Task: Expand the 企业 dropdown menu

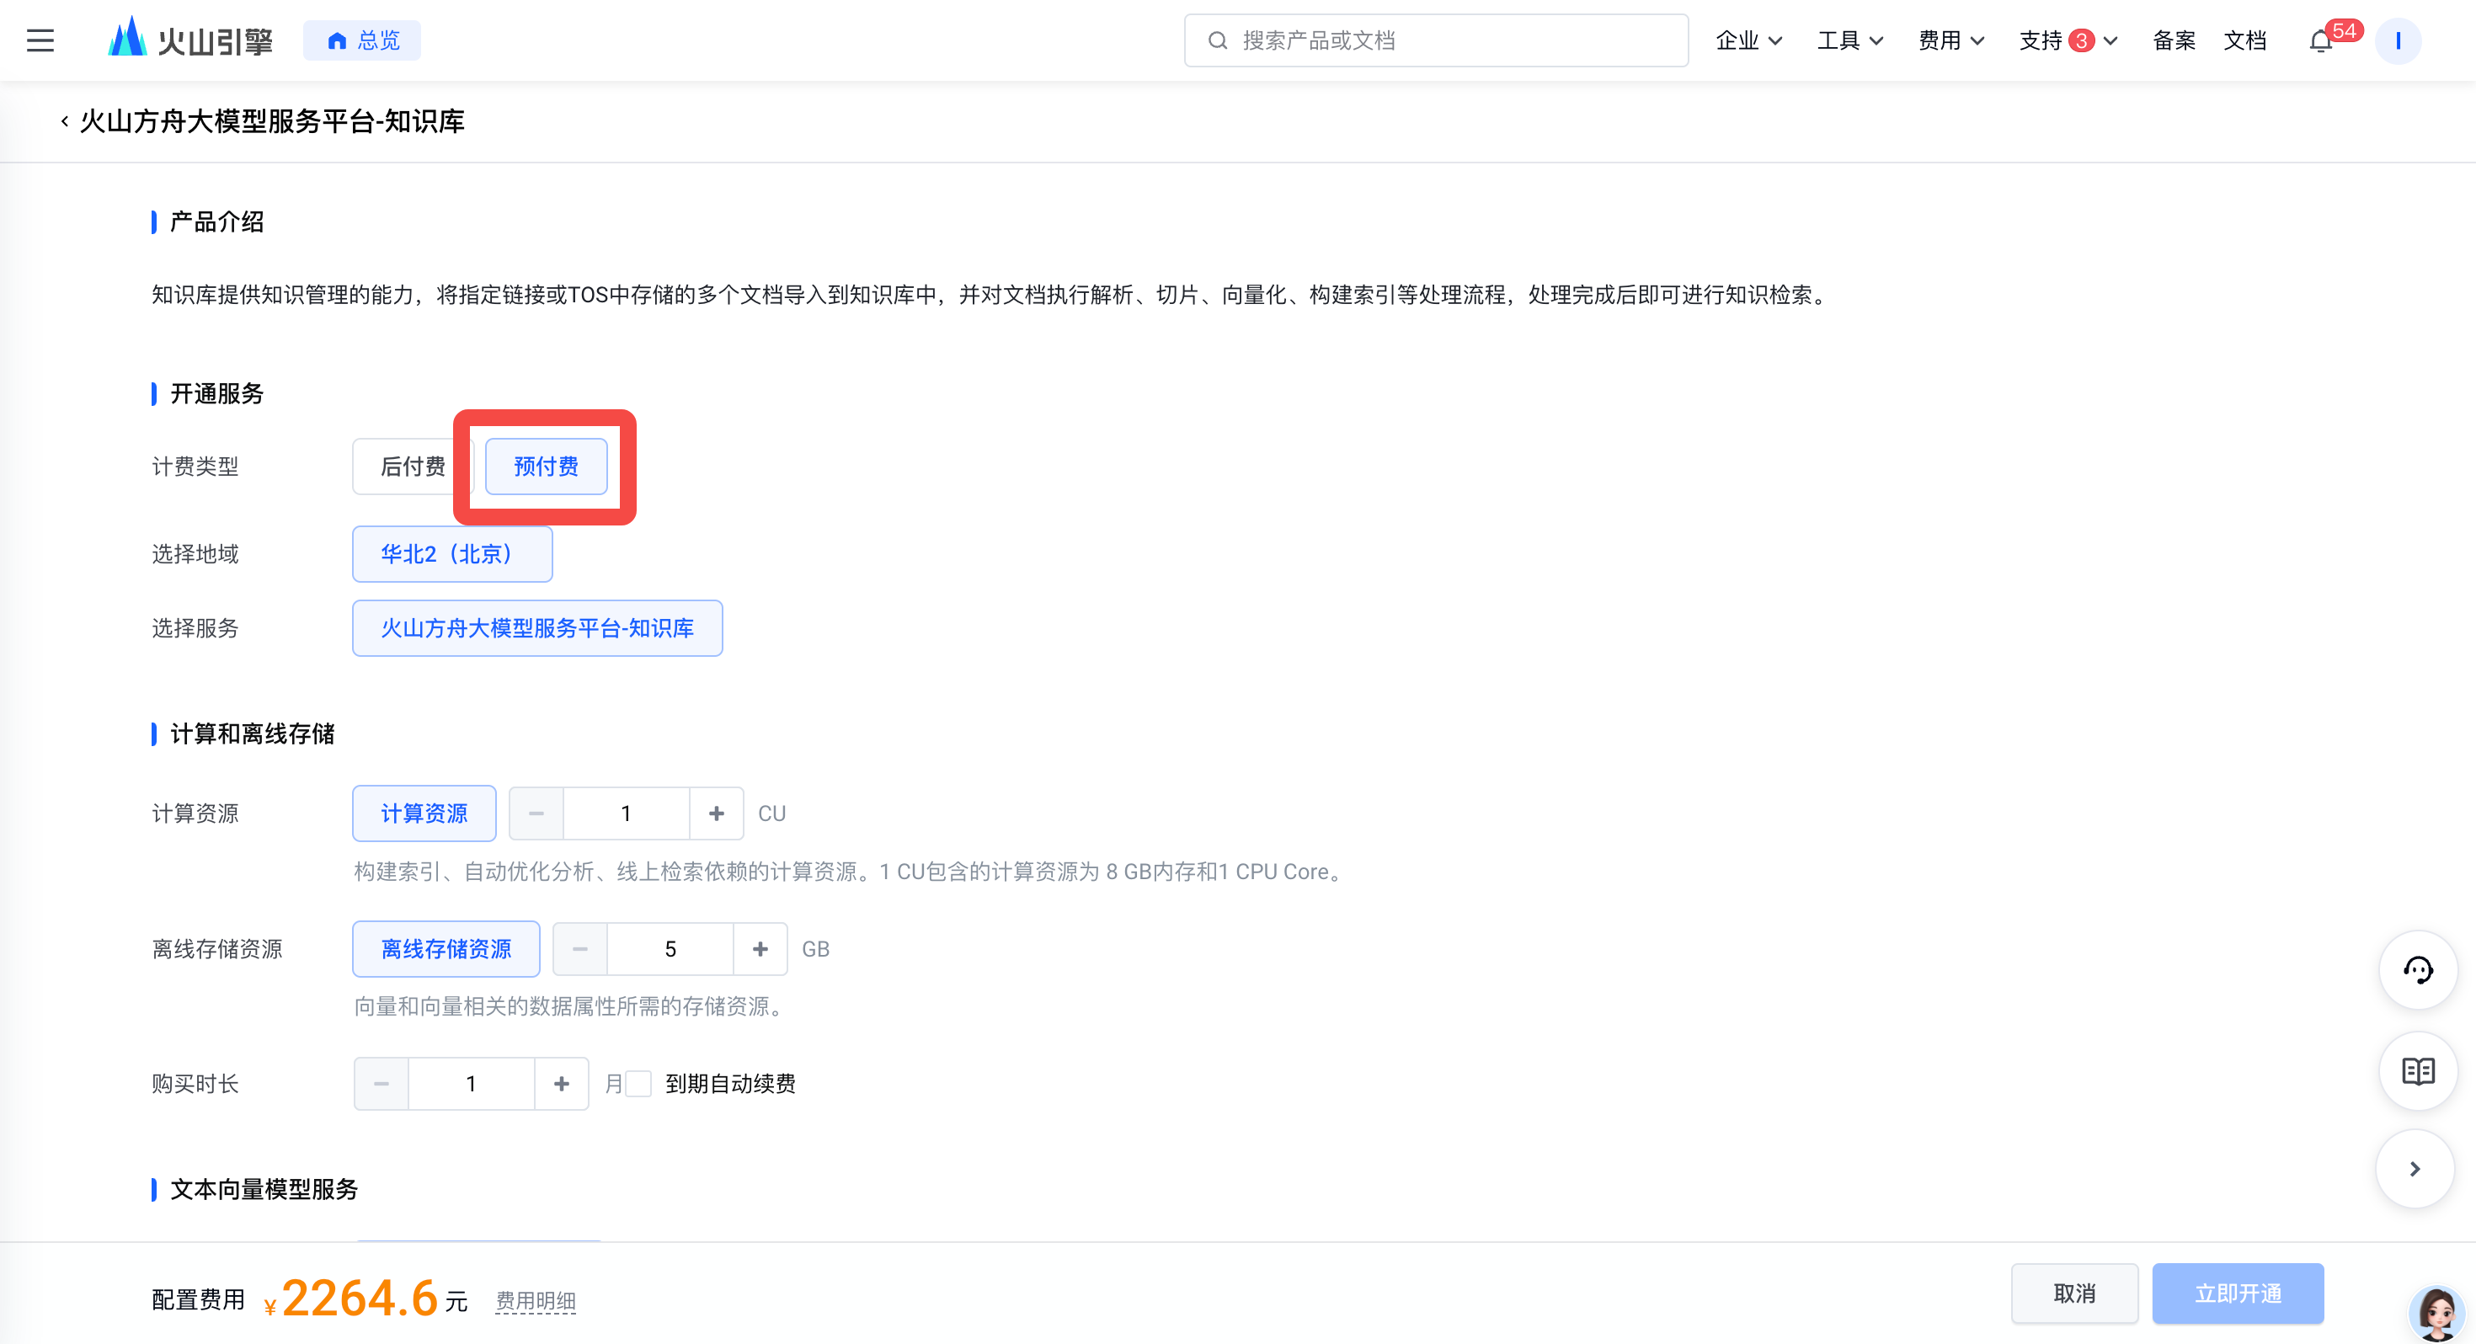Action: coord(1748,40)
